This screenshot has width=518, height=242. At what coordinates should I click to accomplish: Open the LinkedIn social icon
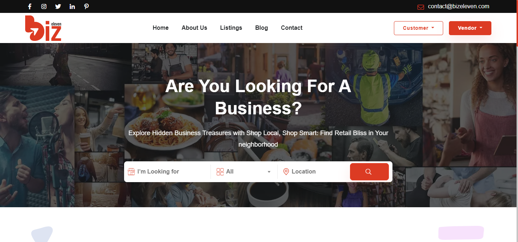[x=72, y=6]
